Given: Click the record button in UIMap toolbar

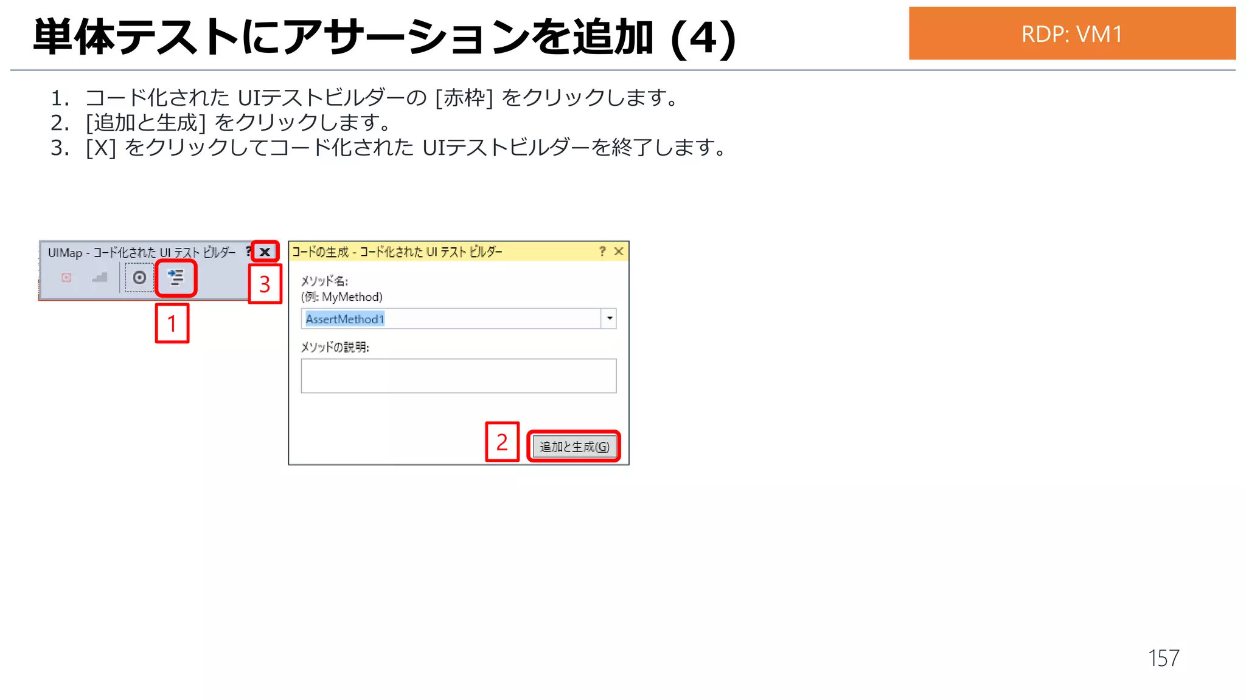Looking at the screenshot, I should point(67,278).
